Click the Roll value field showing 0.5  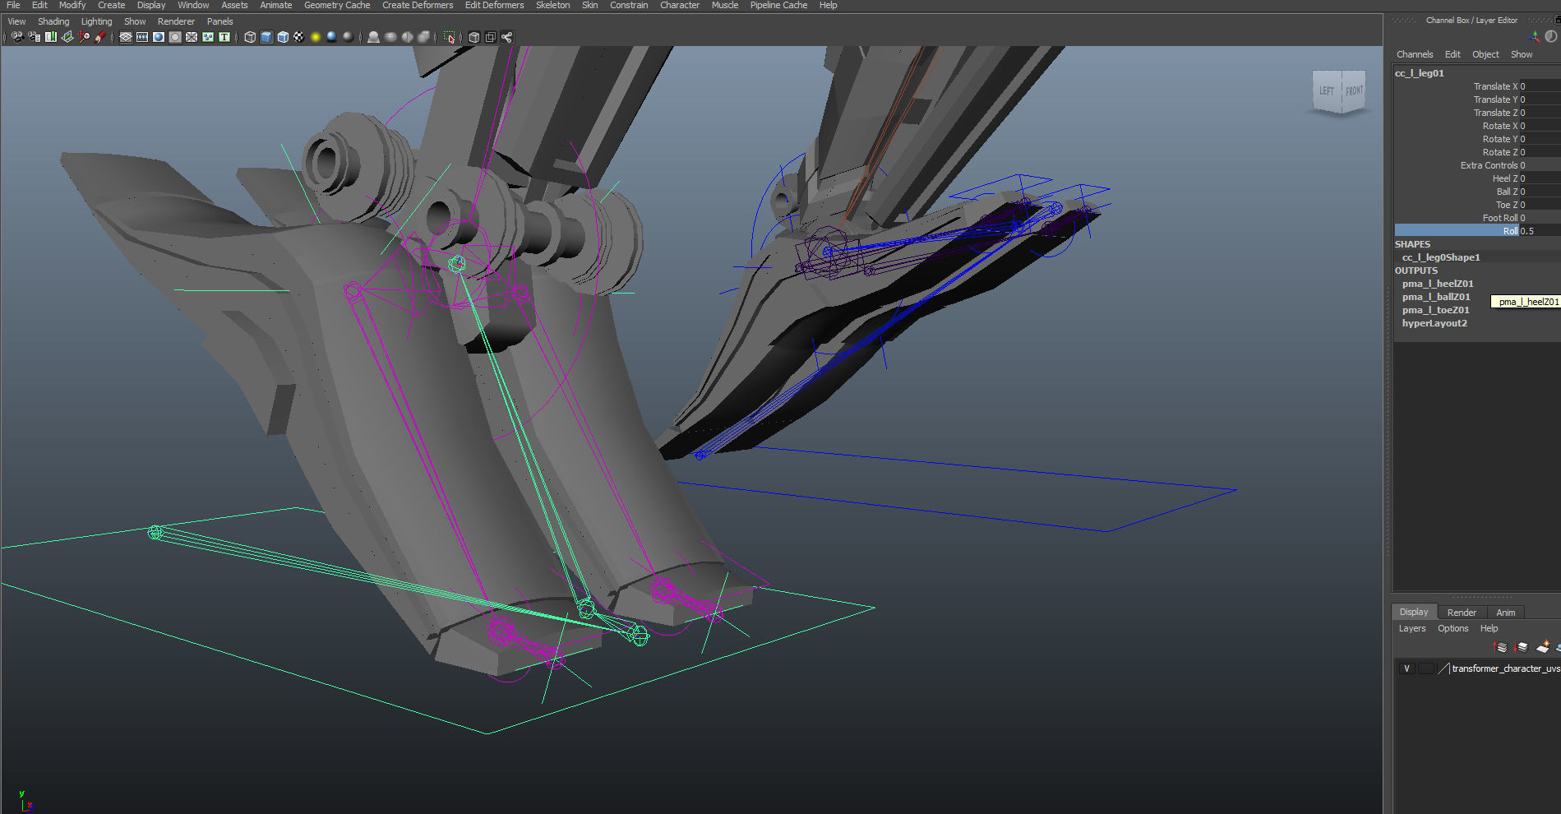coord(1540,231)
